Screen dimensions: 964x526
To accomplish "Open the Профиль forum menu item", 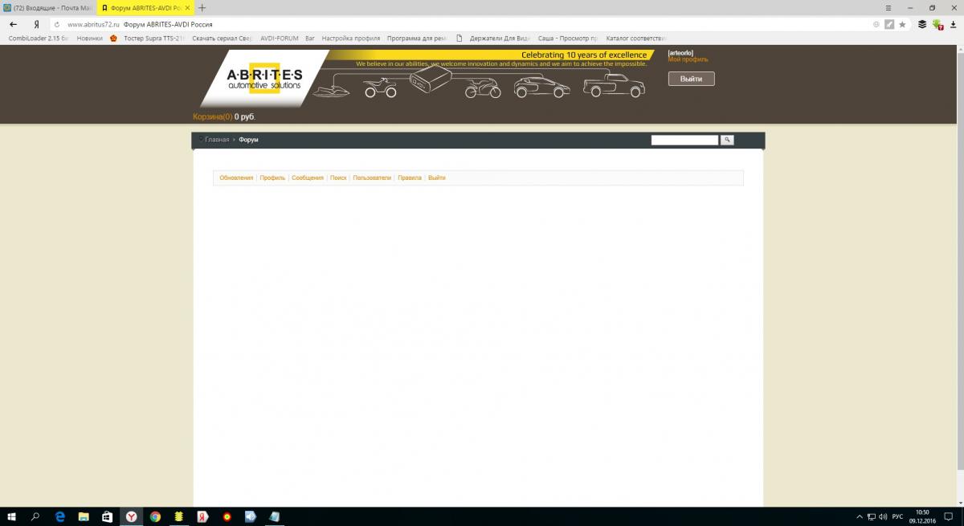I will coord(272,177).
